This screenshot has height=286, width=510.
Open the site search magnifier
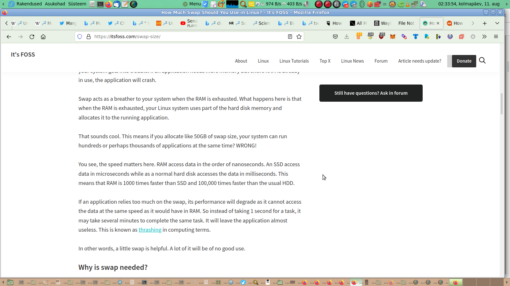coord(482,60)
